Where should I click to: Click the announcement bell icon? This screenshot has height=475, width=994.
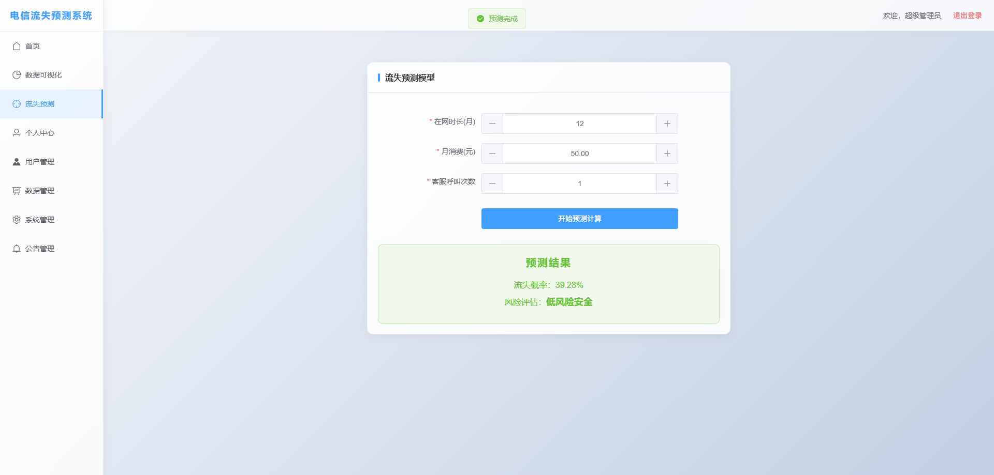(17, 249)
